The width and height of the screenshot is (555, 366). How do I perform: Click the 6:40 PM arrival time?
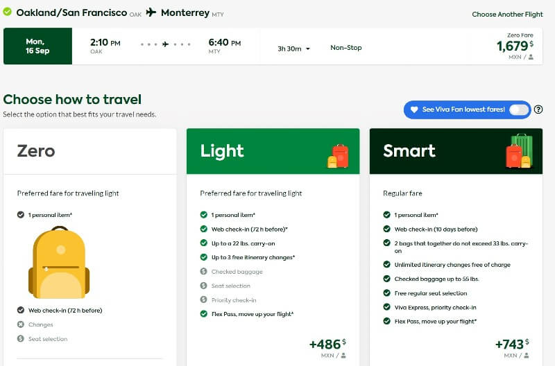click(224, 43)
